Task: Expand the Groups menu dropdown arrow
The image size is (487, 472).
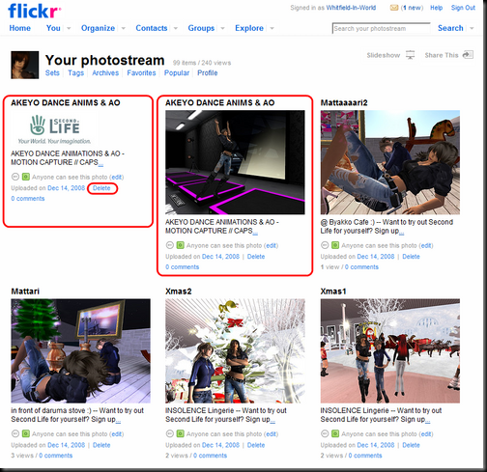Action: pyautogui.click(x=222, y=28)
